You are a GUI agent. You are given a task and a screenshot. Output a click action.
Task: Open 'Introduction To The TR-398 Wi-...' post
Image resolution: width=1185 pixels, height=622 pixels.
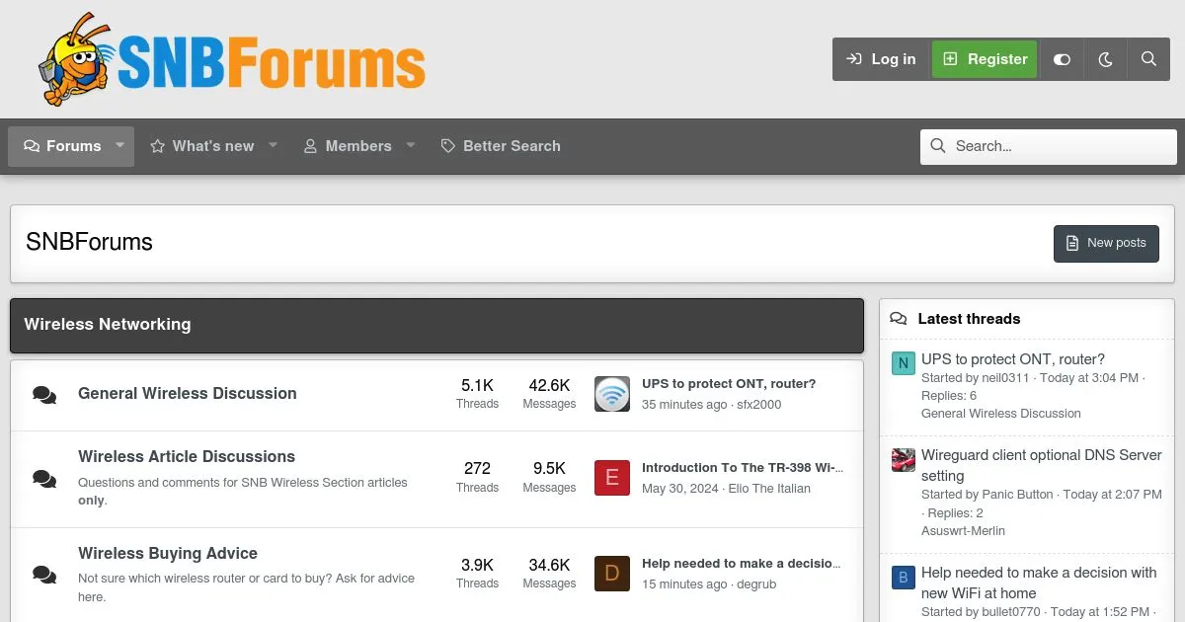[x=743, y=467]
